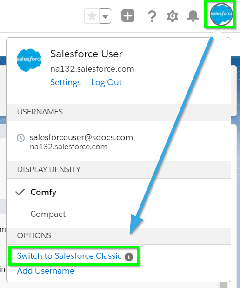Click the Salesforce logo in profile panel
Image resolution: width=240 pixels, height=288 pixels.
pos(29,60)
